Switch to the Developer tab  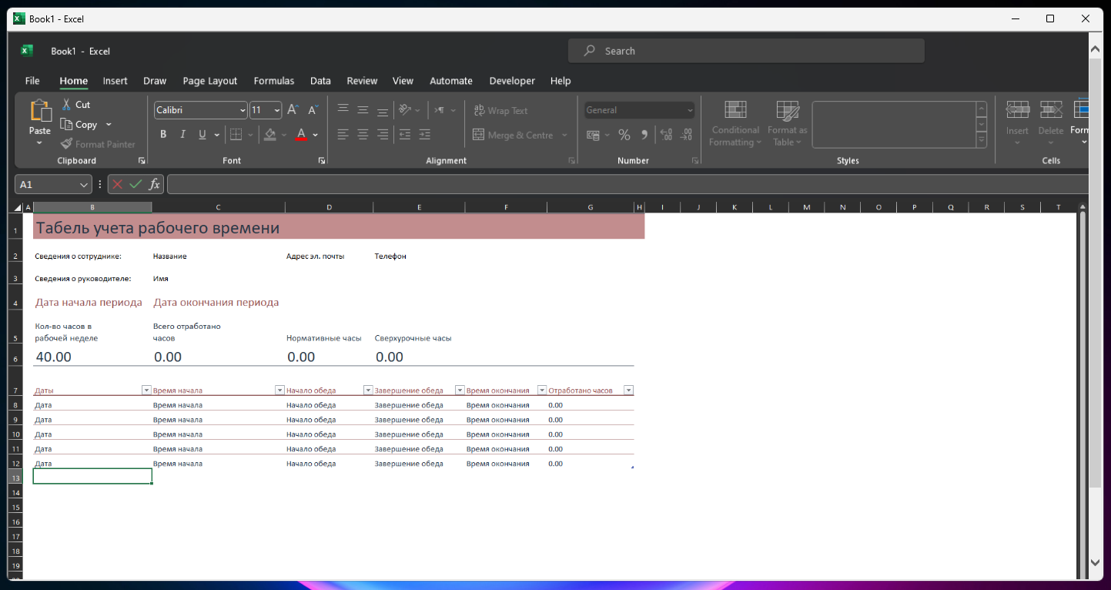[512, 81]
